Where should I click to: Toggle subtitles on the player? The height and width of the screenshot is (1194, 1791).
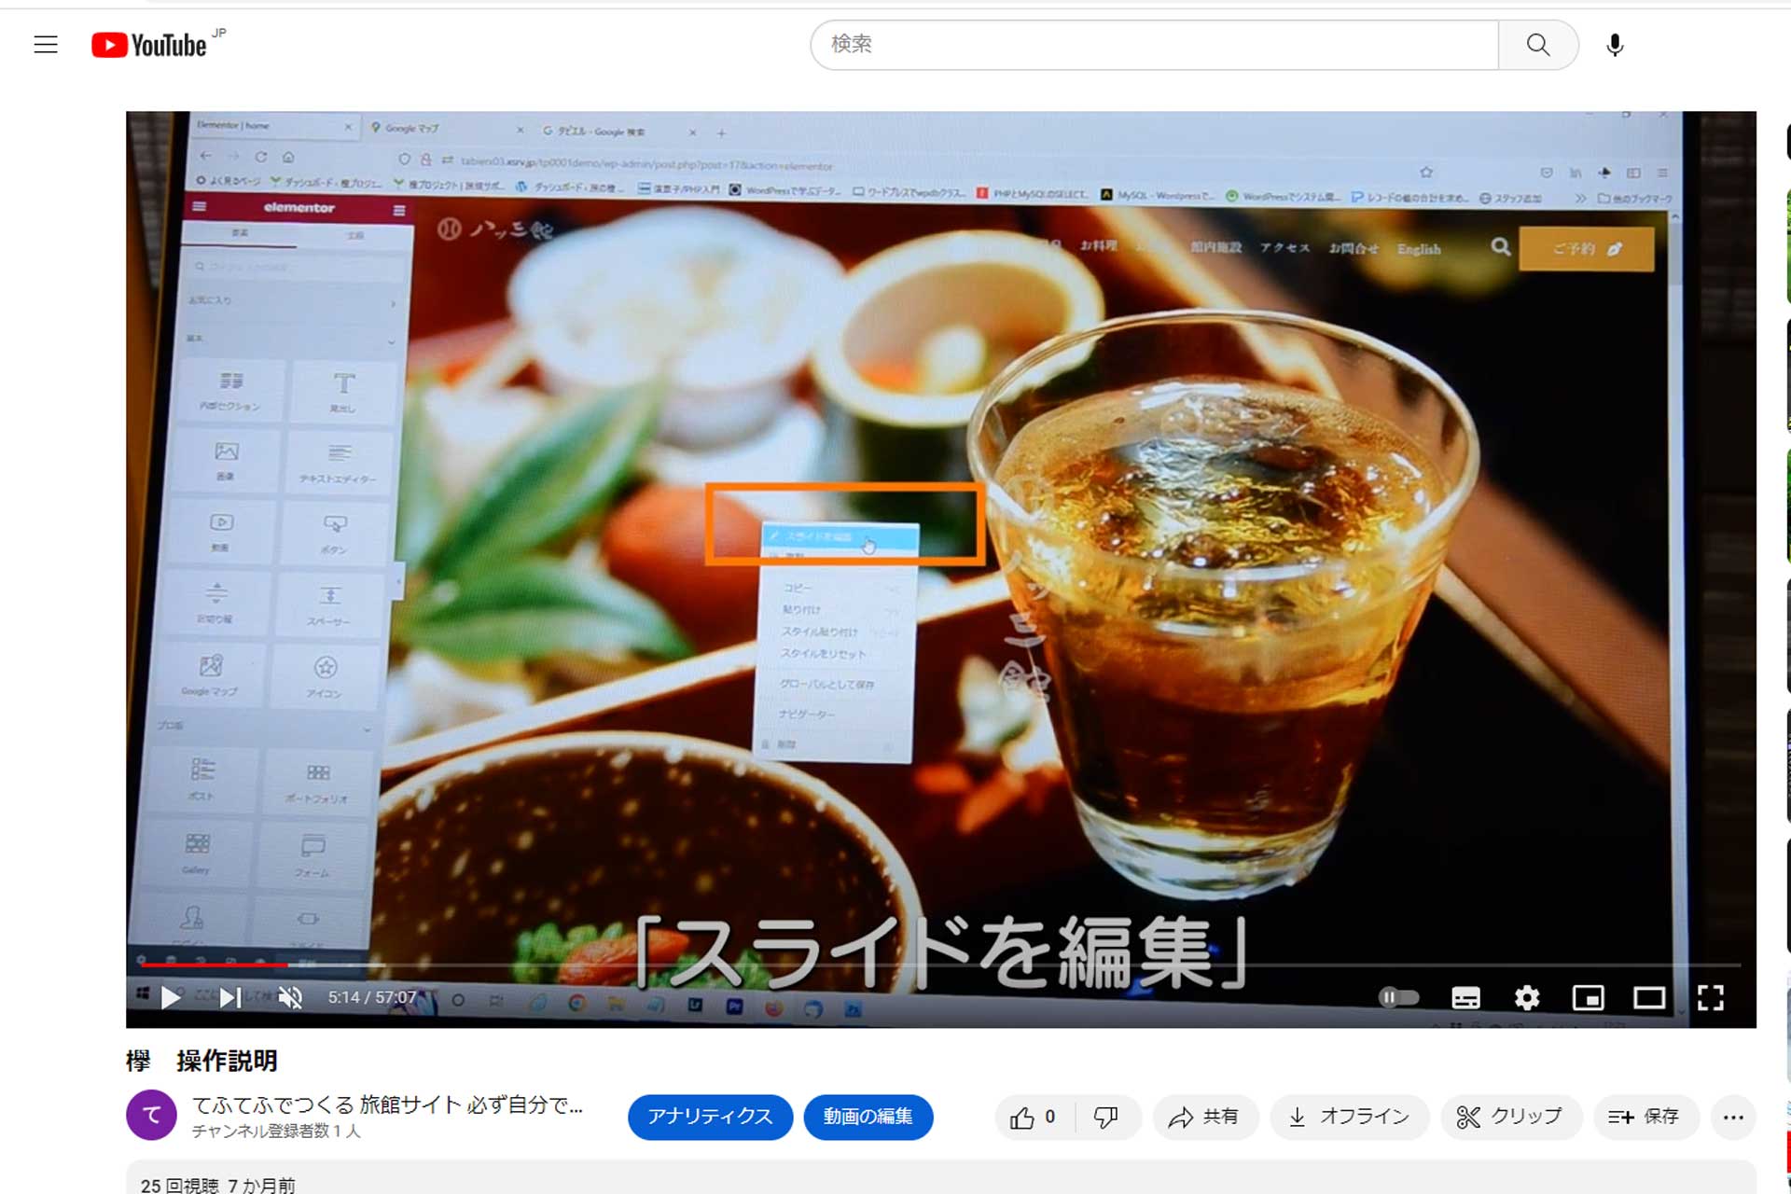(x=1465, y=998)
